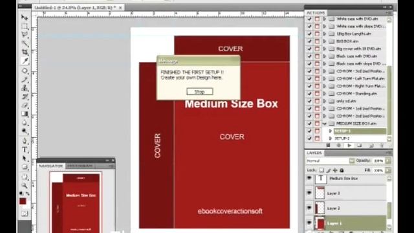Image resolution: width=414 pixels, height=233 pixels.
Task: Toggle checkmark for BIG BOX.atn action set
Action: point(309,41)
